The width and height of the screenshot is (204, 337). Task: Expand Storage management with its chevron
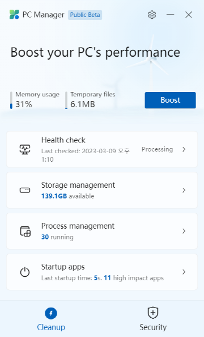tap(184, 190)
